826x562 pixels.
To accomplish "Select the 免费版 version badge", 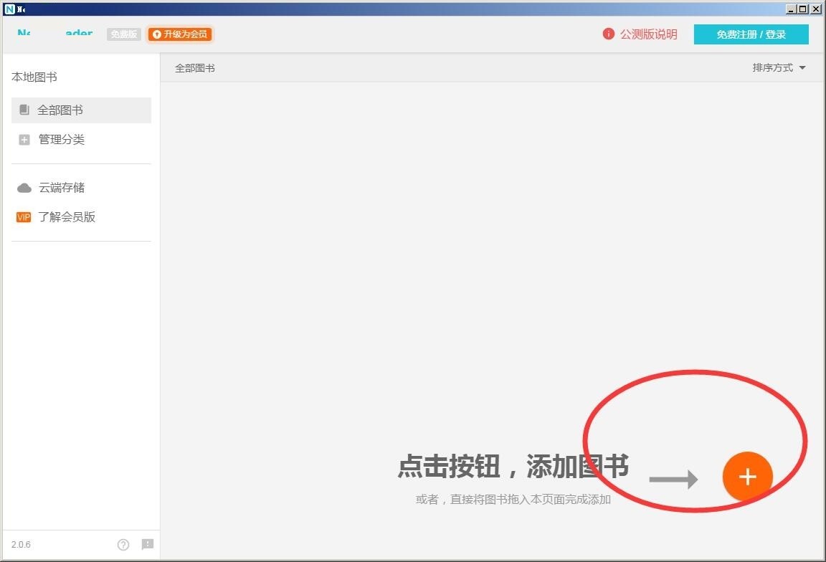I will click(x=123, y=34).
